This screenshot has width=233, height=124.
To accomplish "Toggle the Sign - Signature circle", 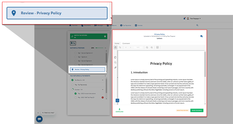I will click(76, 57).
